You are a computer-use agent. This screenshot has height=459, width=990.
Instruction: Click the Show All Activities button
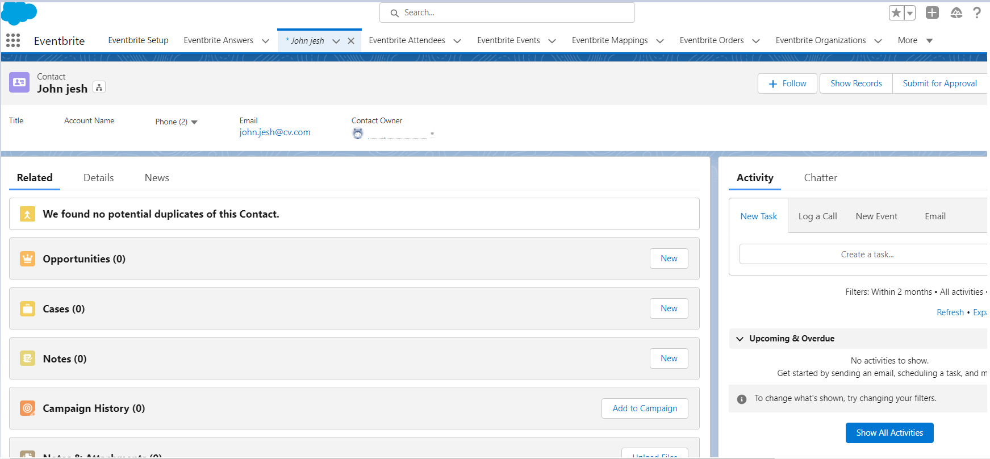point(889,433)
